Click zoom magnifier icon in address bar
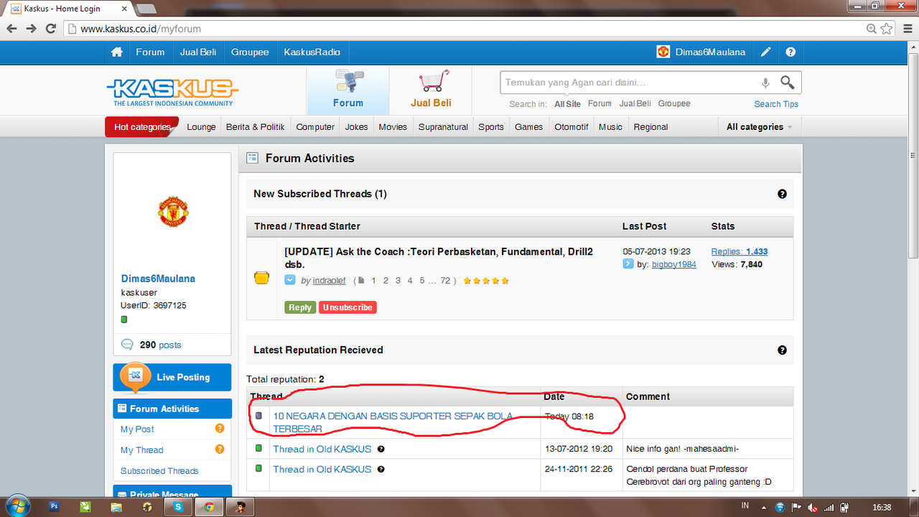919x517 pixels. pos(872,29)
